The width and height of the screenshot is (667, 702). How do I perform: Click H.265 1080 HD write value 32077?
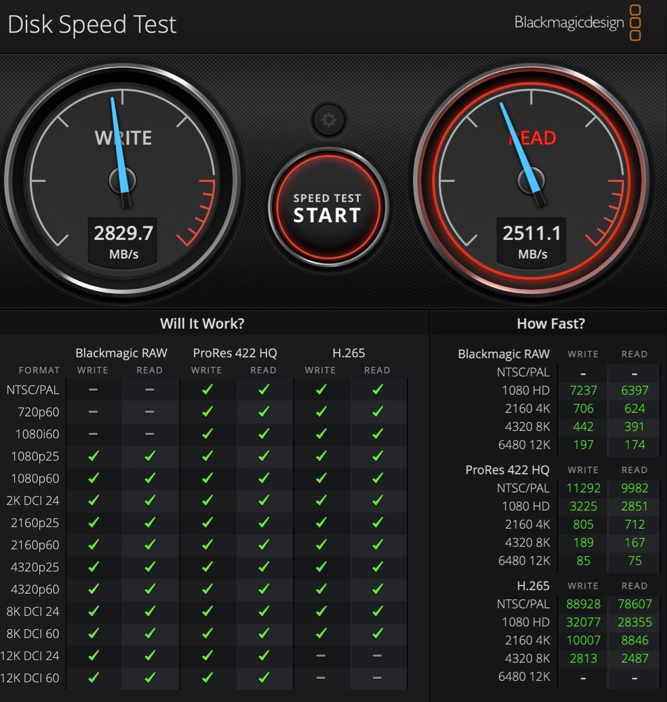coord(583,622)
